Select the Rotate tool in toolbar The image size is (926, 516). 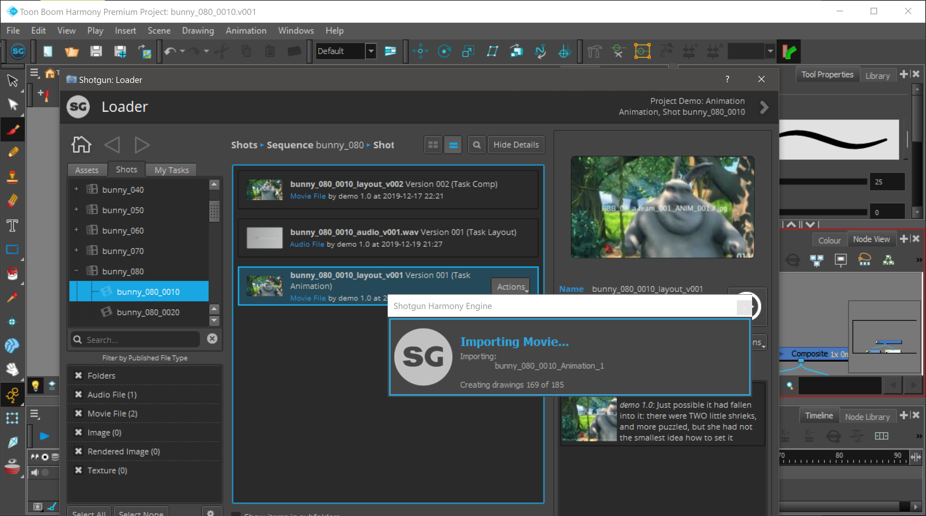[444, 52]
